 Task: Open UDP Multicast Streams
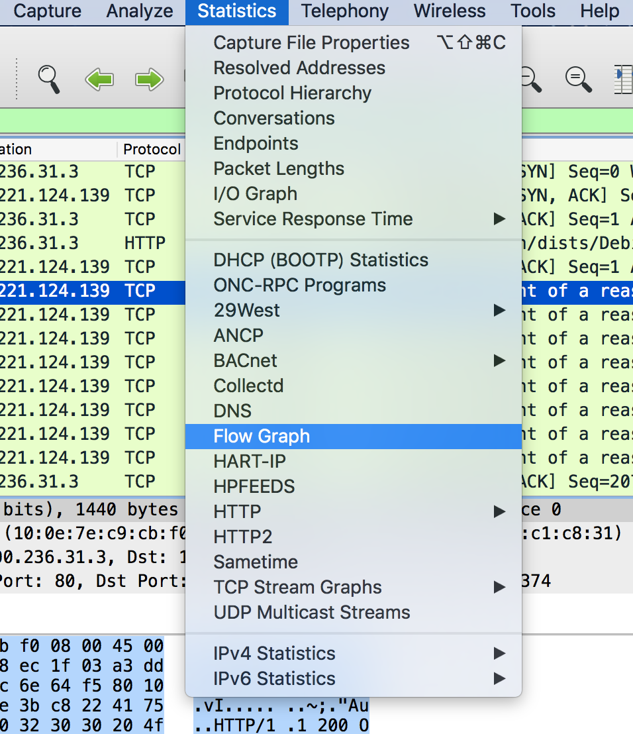click(x=354, y=613)
